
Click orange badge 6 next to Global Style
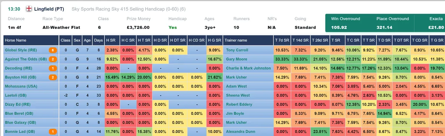53,50
